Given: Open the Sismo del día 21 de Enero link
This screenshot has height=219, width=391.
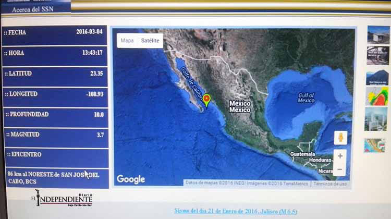Looking at the screenshot, I should [236, 211].
